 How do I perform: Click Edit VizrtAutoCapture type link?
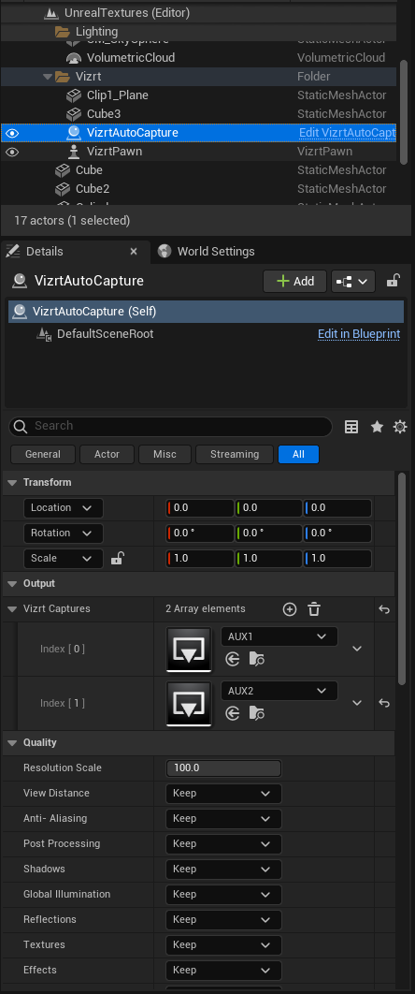[348, 133]
